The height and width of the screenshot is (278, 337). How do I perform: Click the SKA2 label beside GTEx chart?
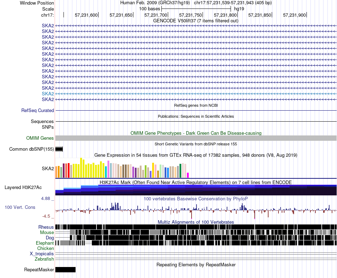pos(48,168)
